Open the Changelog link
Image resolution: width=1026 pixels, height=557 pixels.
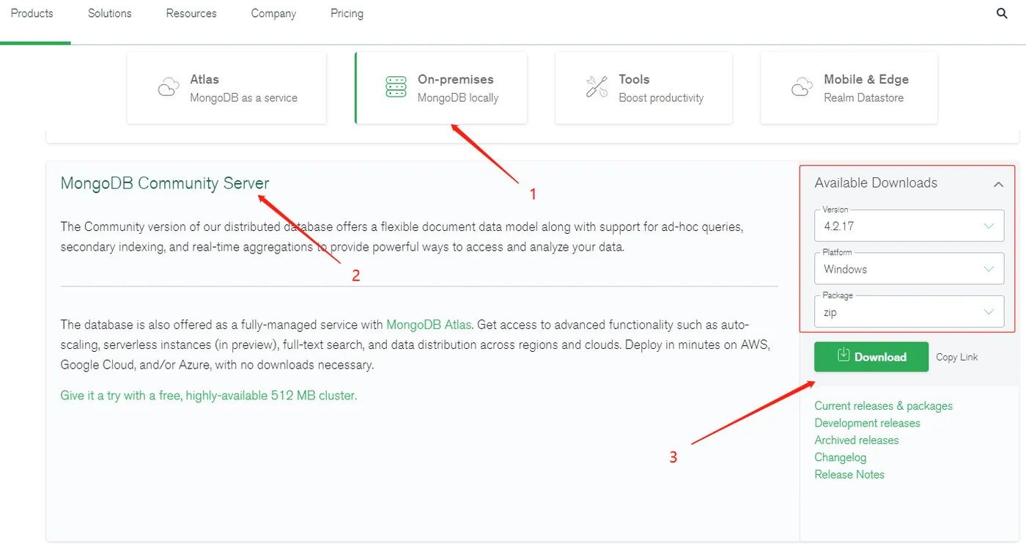[841, 457]
